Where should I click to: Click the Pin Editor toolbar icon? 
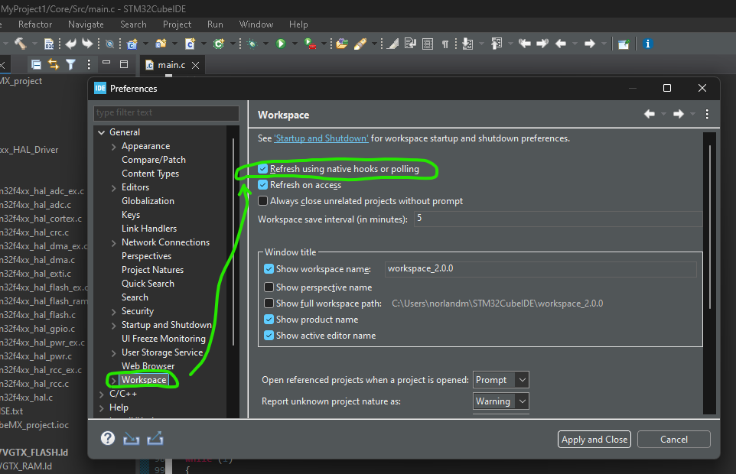coord(624,44)
